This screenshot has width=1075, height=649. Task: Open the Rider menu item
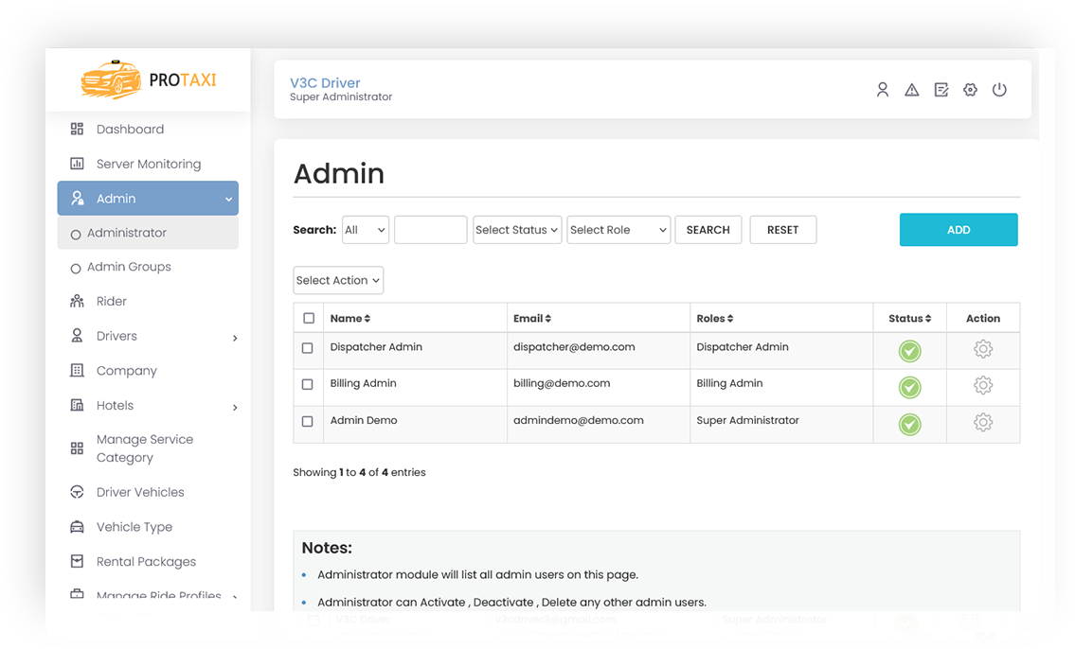coord(148,301)
